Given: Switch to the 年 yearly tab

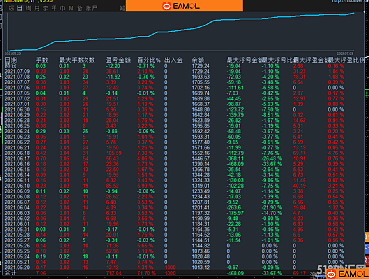Looking at the screenshot, I should coord(54,9).
